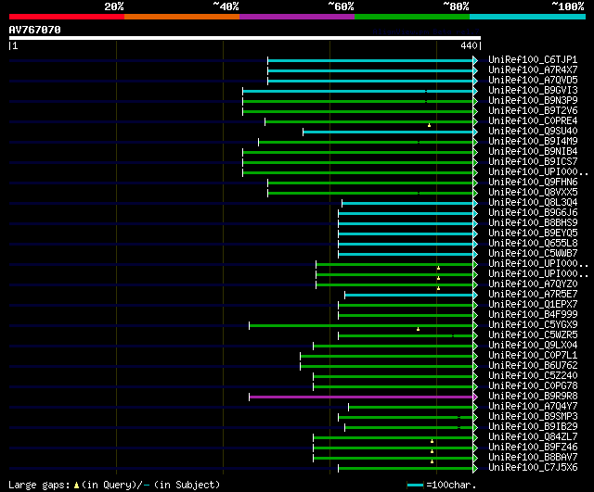Click UniRef100_Q9FHN6 hit label
Screen dimensions: 594x492
pyautogui.click(x=533, y=183)
